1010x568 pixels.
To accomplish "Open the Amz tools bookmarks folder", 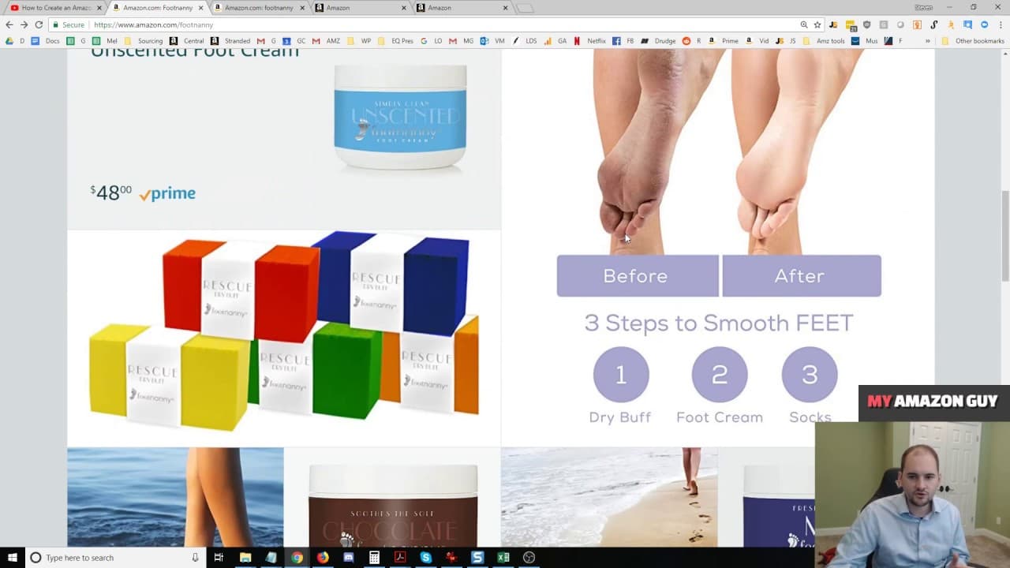I will tap(823, 41).
